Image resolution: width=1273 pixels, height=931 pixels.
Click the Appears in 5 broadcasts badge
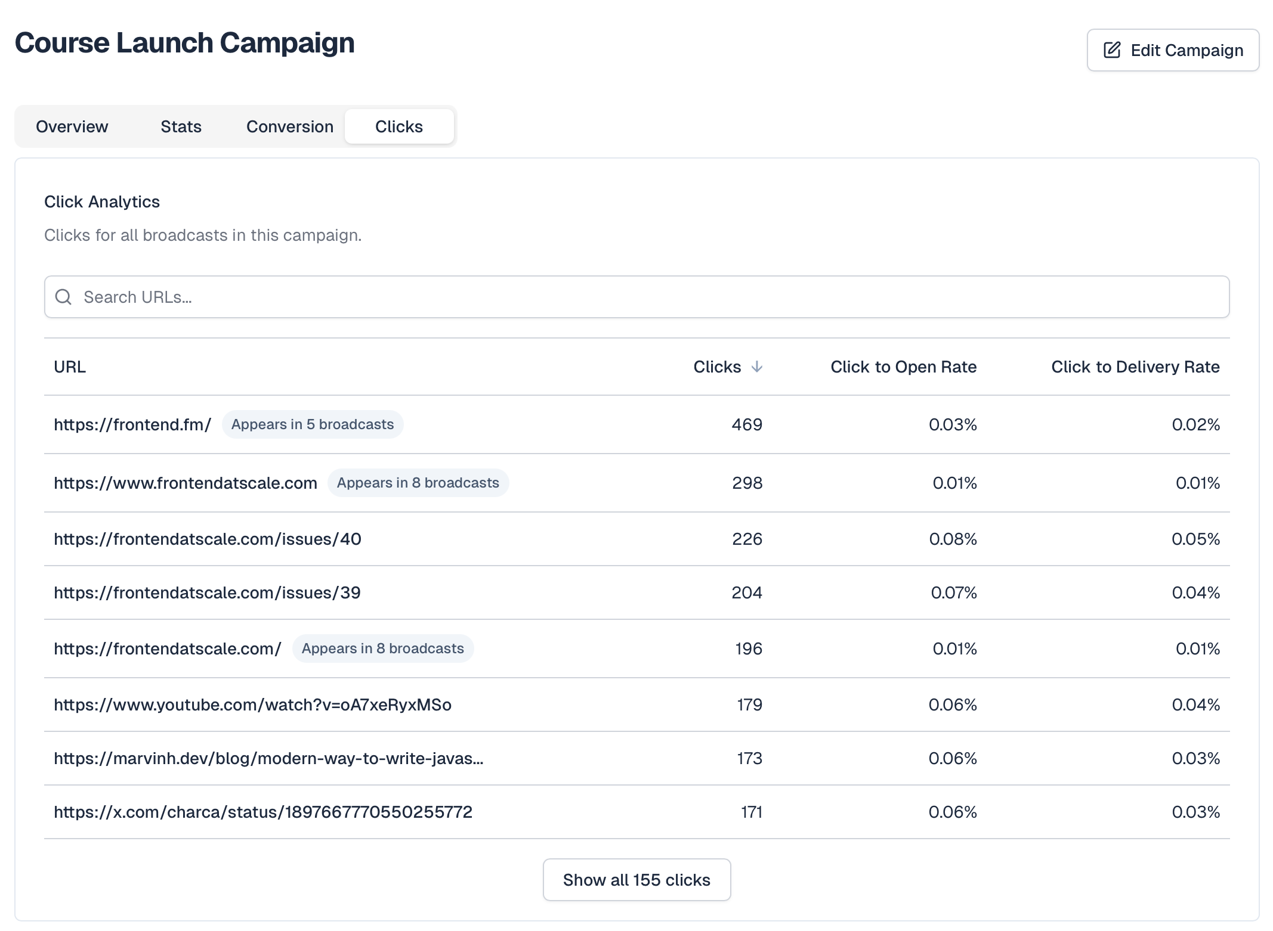(x=312, y=424)
